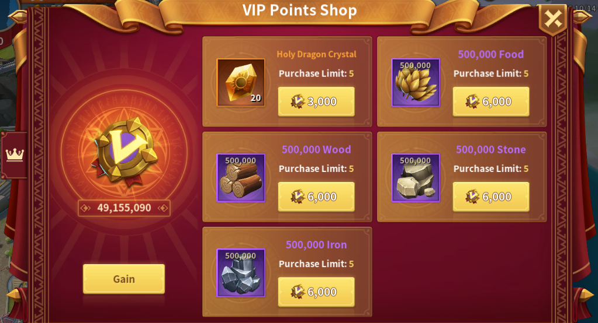Viewport: 598px width, 323px height.
Task: Click the 500,000 Food title label
Action: pyautogui.click(x=491, y=54)
